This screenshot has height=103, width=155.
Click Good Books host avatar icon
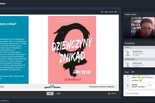(128, 53)
